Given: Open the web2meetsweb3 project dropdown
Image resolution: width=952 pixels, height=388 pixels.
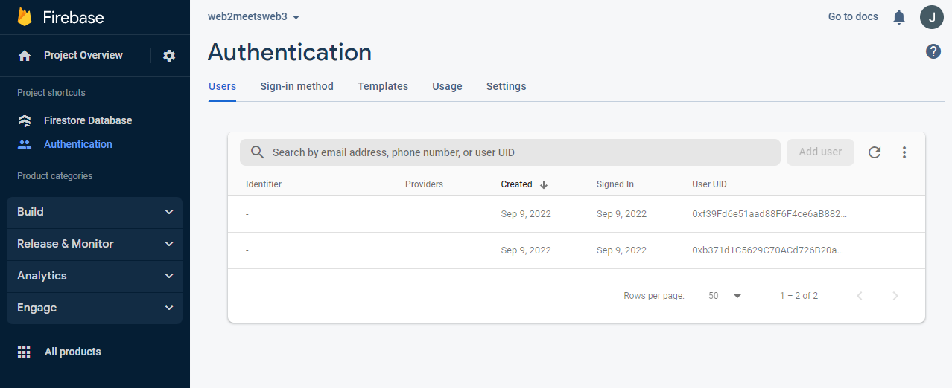Looking at the screenshot, I should click(254, 17).
